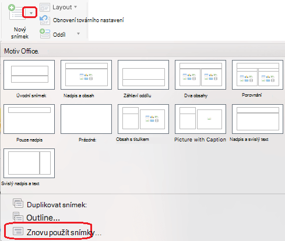Screen dimensions: 285x241
Task: Click the Motiv Office gallery header
Action: tap(22, 51)
